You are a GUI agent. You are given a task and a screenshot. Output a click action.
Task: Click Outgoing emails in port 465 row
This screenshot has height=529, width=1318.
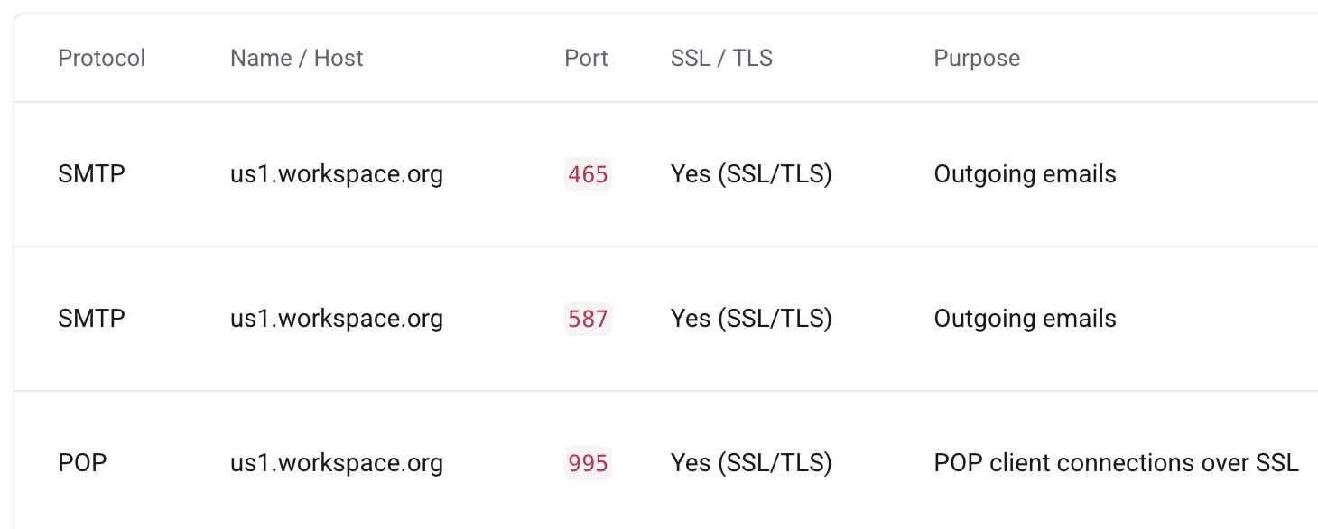(x=1025, y=174)
